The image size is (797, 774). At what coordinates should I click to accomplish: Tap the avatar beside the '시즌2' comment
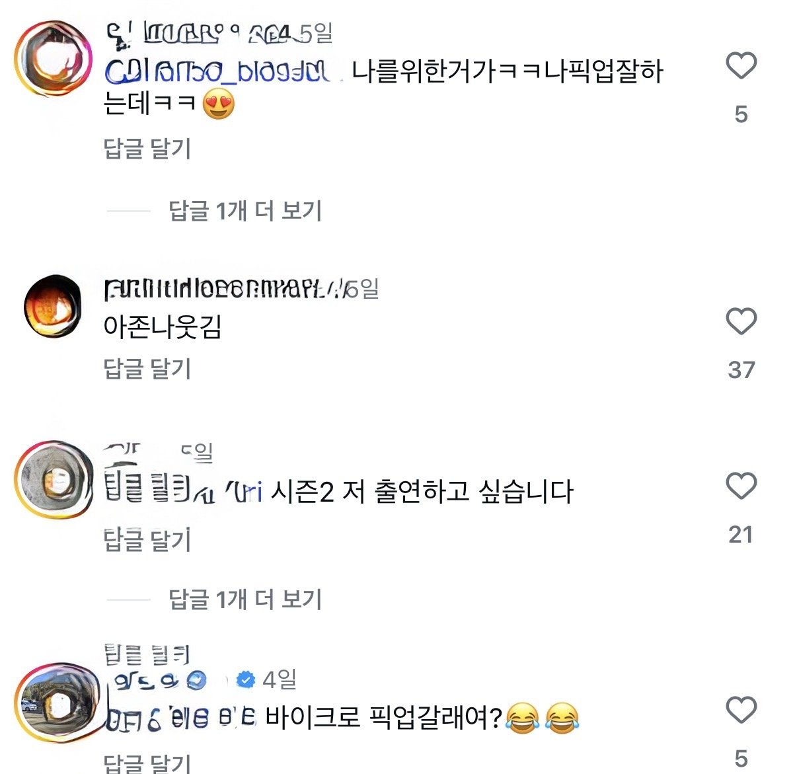(x=53, y=481)
